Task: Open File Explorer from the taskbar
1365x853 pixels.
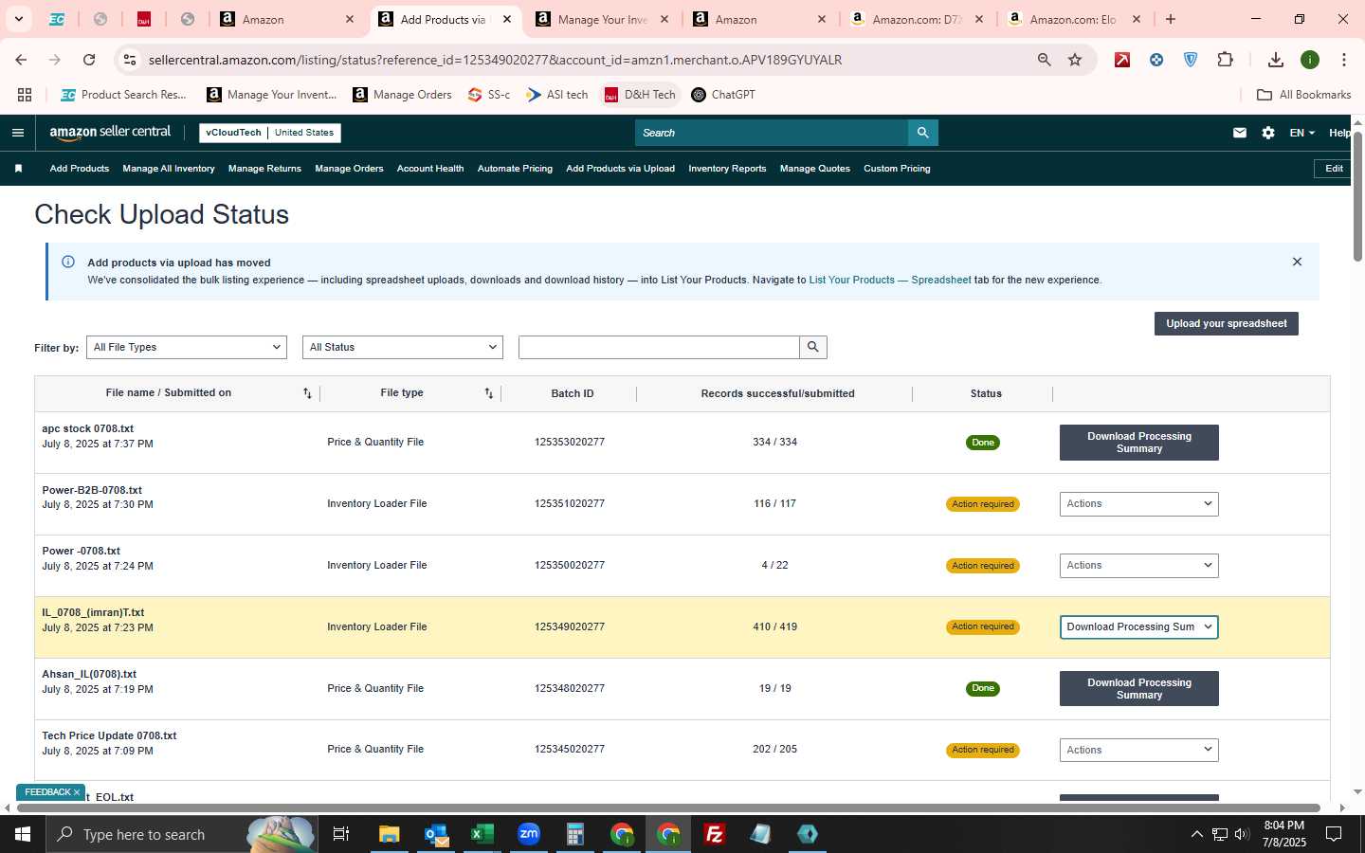Action: [390, 834]
